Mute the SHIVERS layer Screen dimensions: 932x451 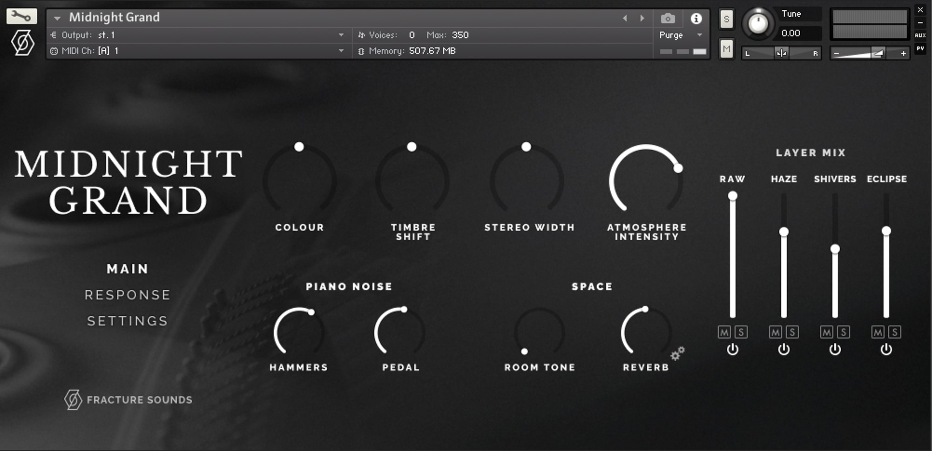827,332
